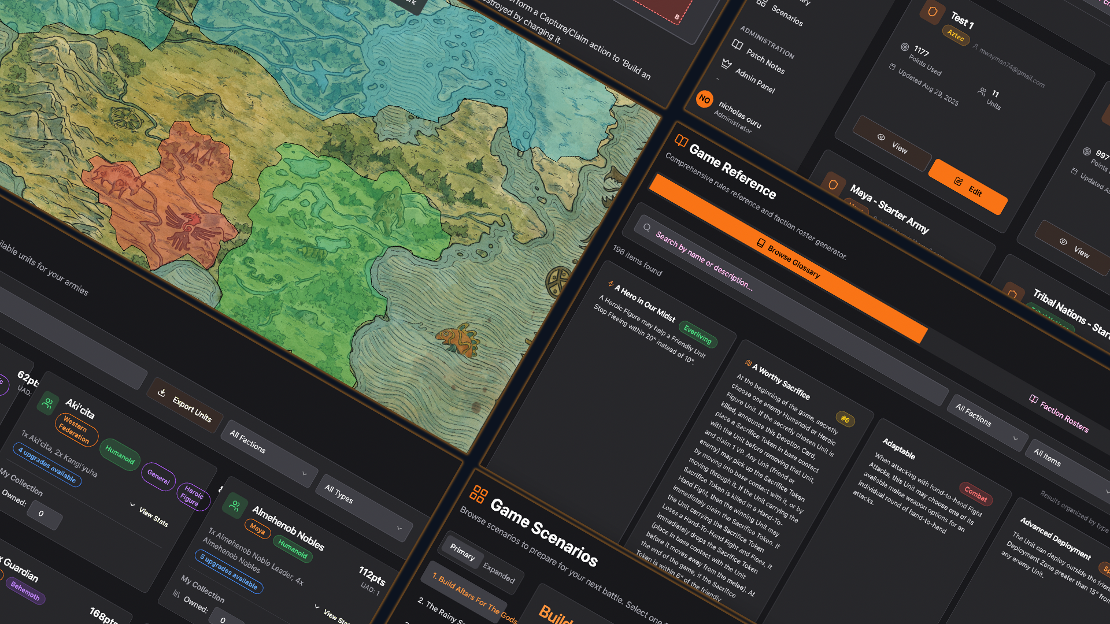
Task: Click the General tag on Aki'cita
Action: [158, 477]
